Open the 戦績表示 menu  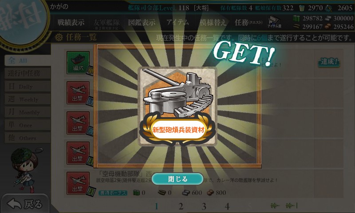(71, 22)
